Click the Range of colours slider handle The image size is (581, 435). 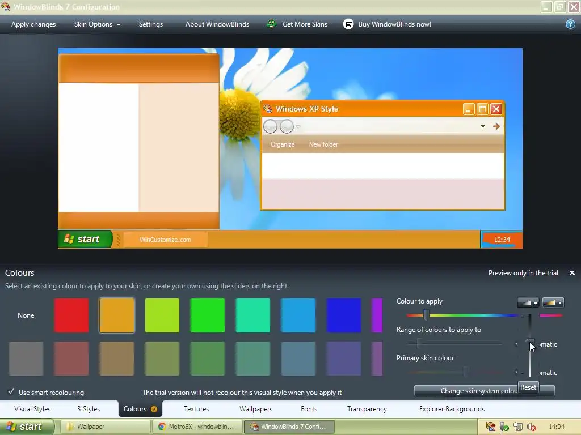(418, 344)
